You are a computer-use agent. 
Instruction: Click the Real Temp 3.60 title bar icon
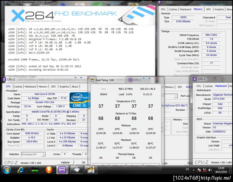[x=92, y=80]
